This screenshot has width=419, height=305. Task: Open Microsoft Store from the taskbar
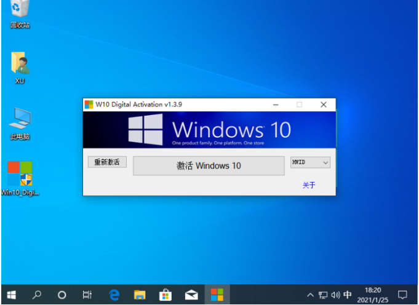point(165,295)
